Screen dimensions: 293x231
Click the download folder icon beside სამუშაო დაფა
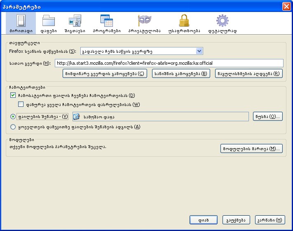(x=76, y=116)
